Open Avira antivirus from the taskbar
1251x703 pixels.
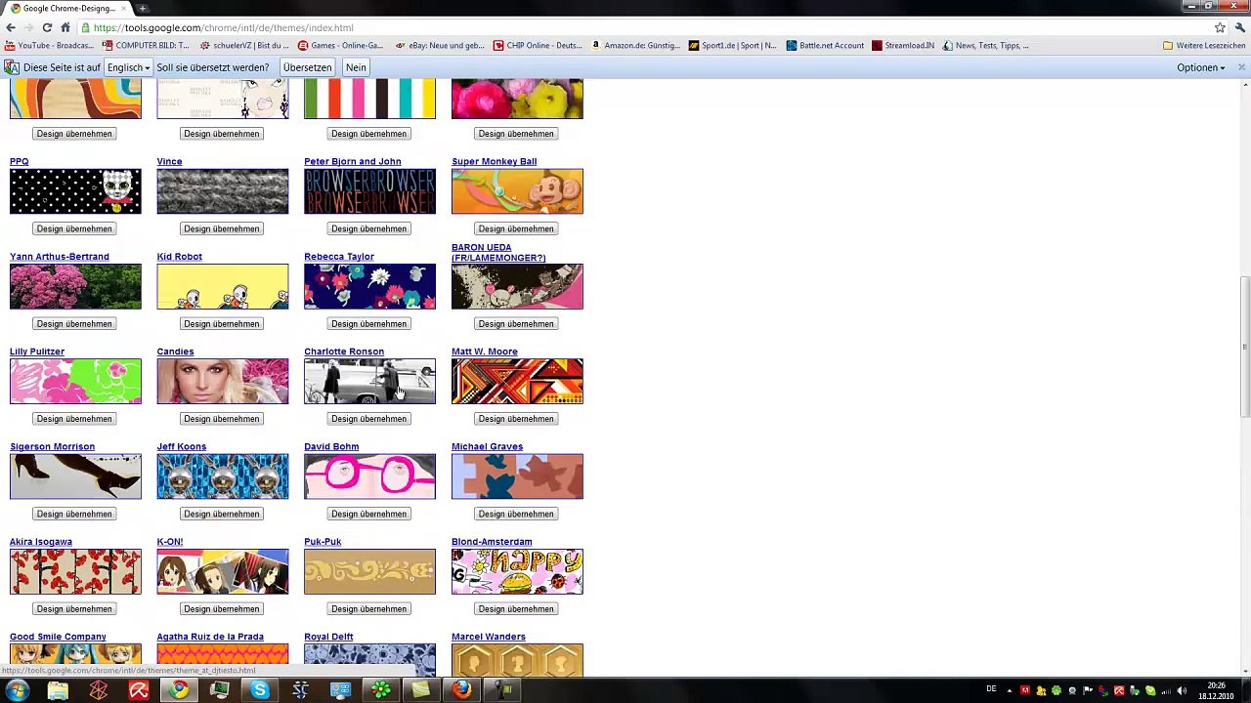point(139,690)
